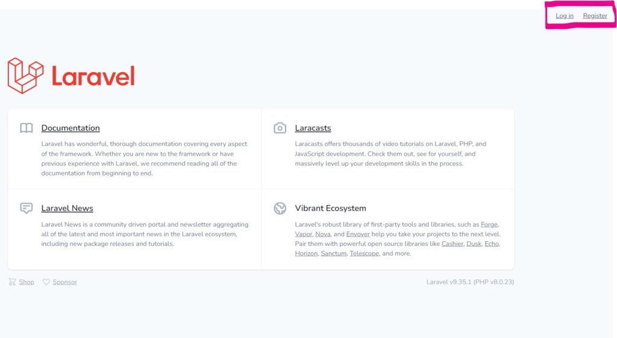617x338 pixels.
Task: Click the Laravel logo cube icon
Action: (25, 76)
